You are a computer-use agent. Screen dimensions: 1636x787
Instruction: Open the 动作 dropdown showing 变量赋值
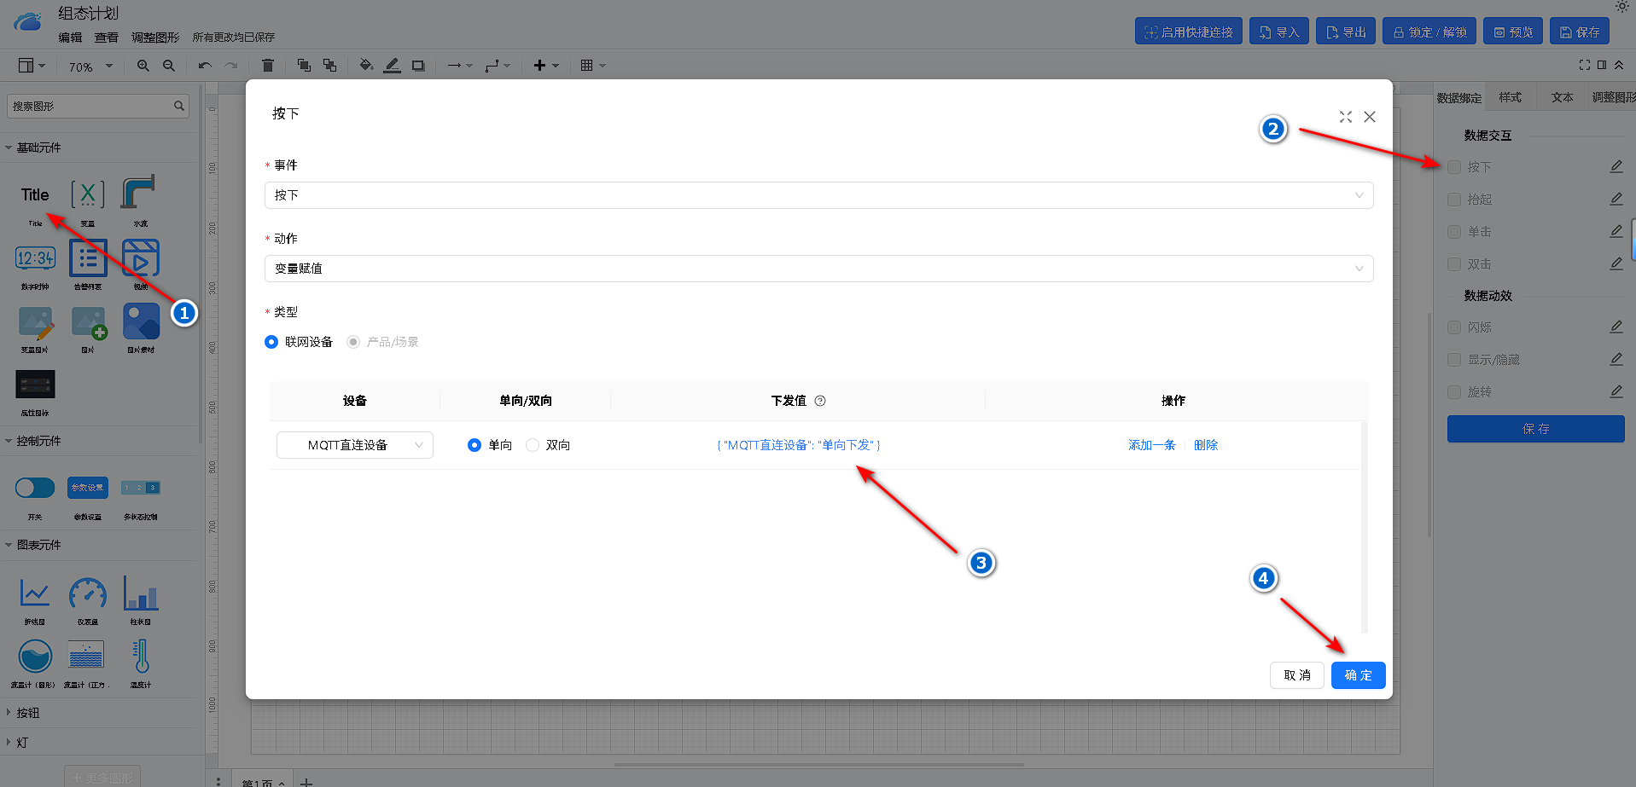(818, 269)
